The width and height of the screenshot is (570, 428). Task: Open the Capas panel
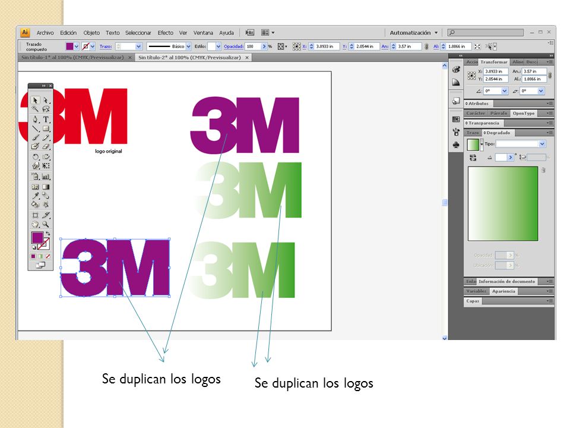473,301
